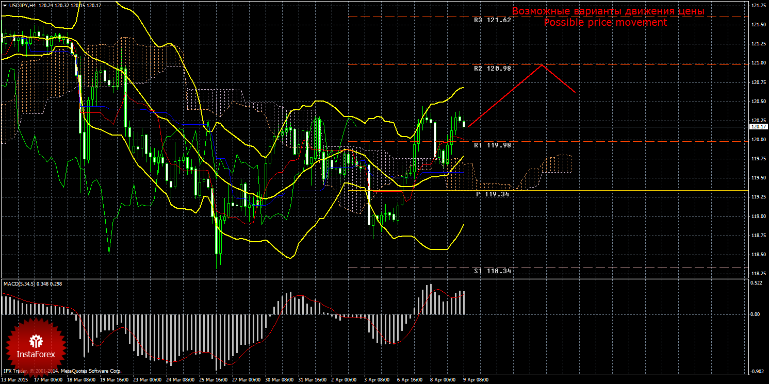Open the chart menu triangle beside USDJPY,H4
The height and width of the screenshot is (384, 769).
(5, 5)
